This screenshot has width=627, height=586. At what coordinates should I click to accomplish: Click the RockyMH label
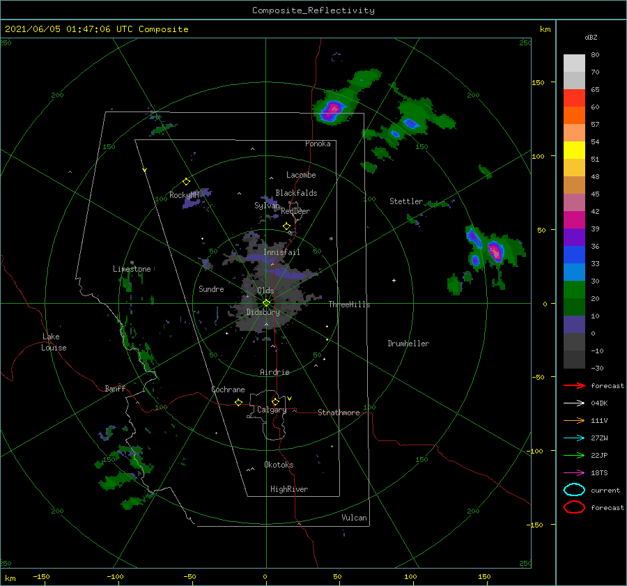(x=184, y=195)
